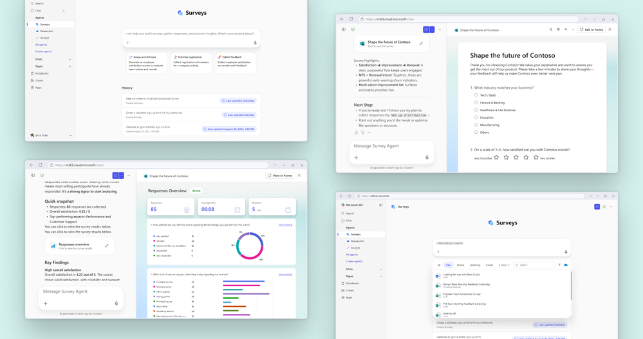This screenshot has height=339, width=643.
Task: Rate one star next to Very Dissatisfied
Action: [x=496, y=158]
